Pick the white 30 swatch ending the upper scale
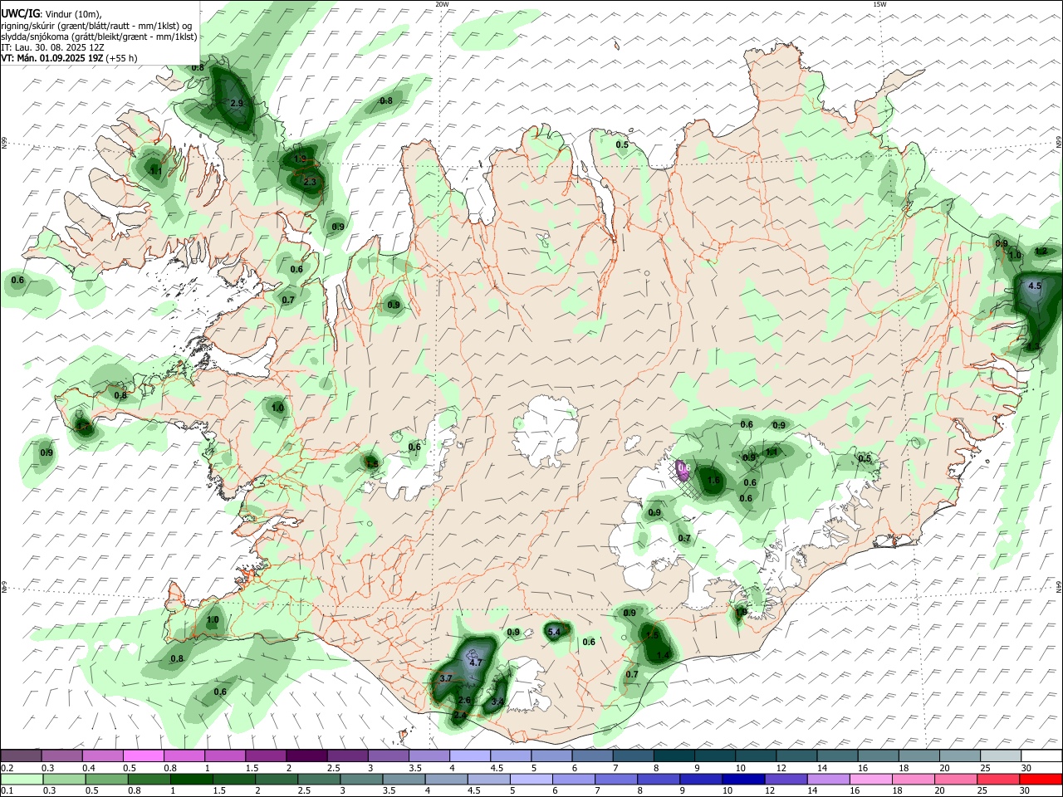The width and height of the screenshot is (1063, 797). [1041, 755]
